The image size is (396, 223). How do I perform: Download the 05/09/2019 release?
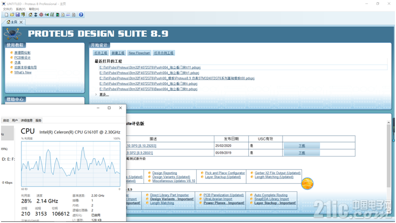tap(302, 153)
